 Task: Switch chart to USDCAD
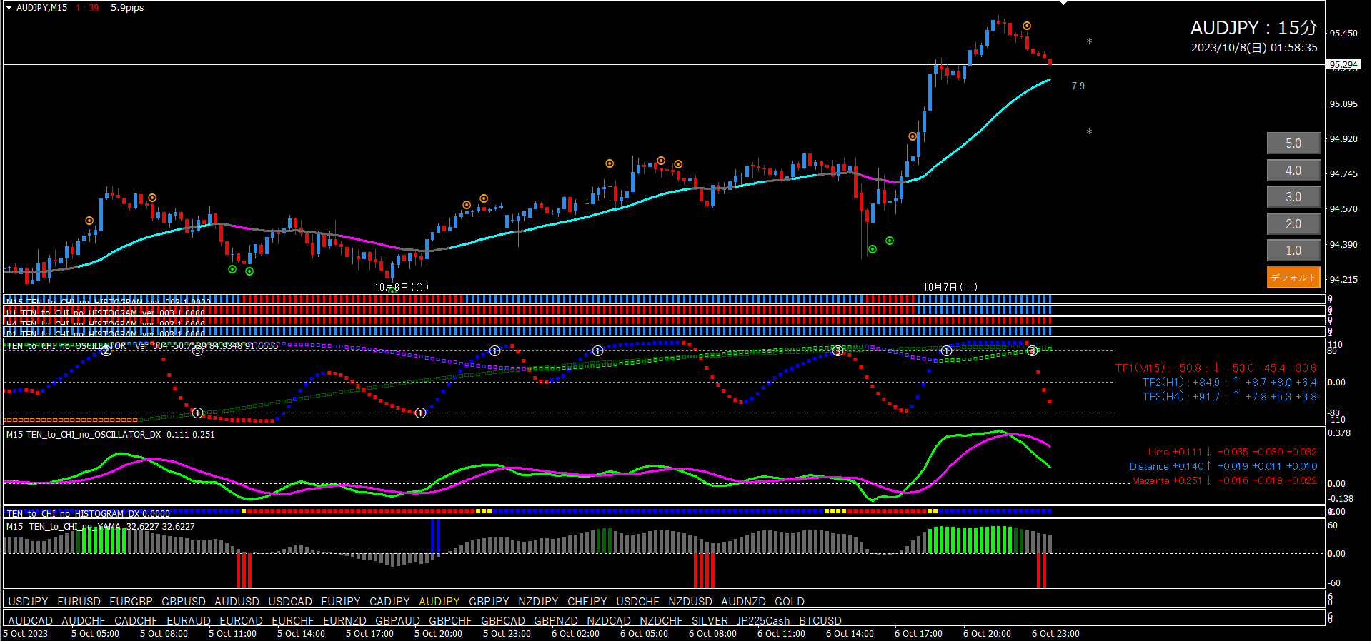[290, 602]
